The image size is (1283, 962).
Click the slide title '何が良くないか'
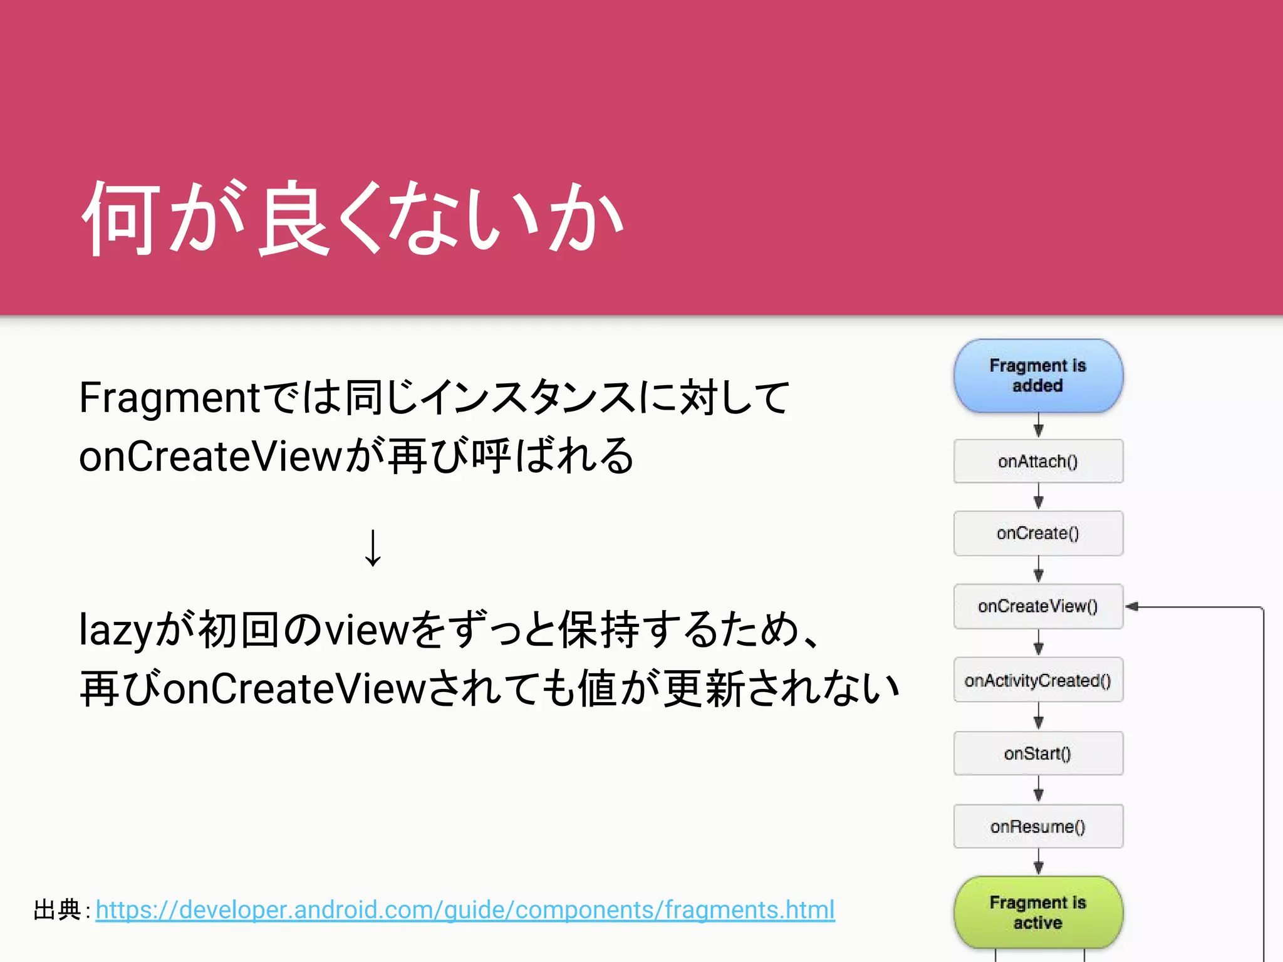(353, 217)
